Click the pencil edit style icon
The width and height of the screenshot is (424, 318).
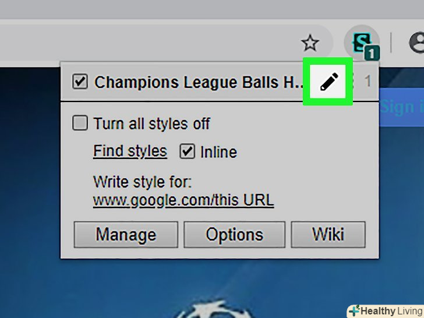328,82
